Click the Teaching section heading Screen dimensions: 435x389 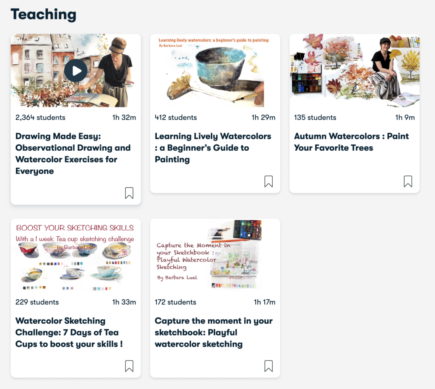(43, 14)
